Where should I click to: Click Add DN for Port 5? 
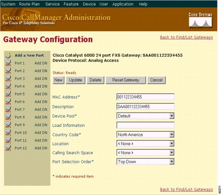[41, 94]
